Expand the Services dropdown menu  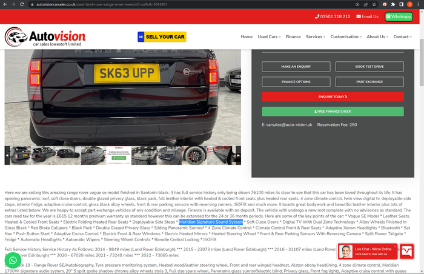coord(316,37)
